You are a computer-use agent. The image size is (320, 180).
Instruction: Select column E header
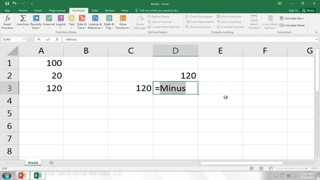pos(220,50)
